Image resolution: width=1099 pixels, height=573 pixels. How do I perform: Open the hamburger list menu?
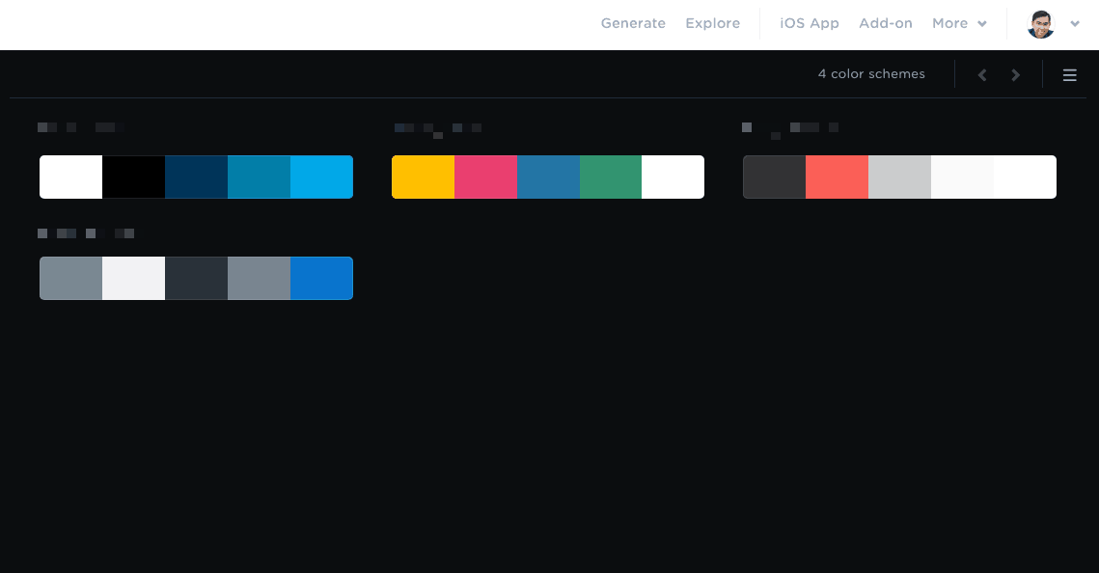click(1069, 75)
